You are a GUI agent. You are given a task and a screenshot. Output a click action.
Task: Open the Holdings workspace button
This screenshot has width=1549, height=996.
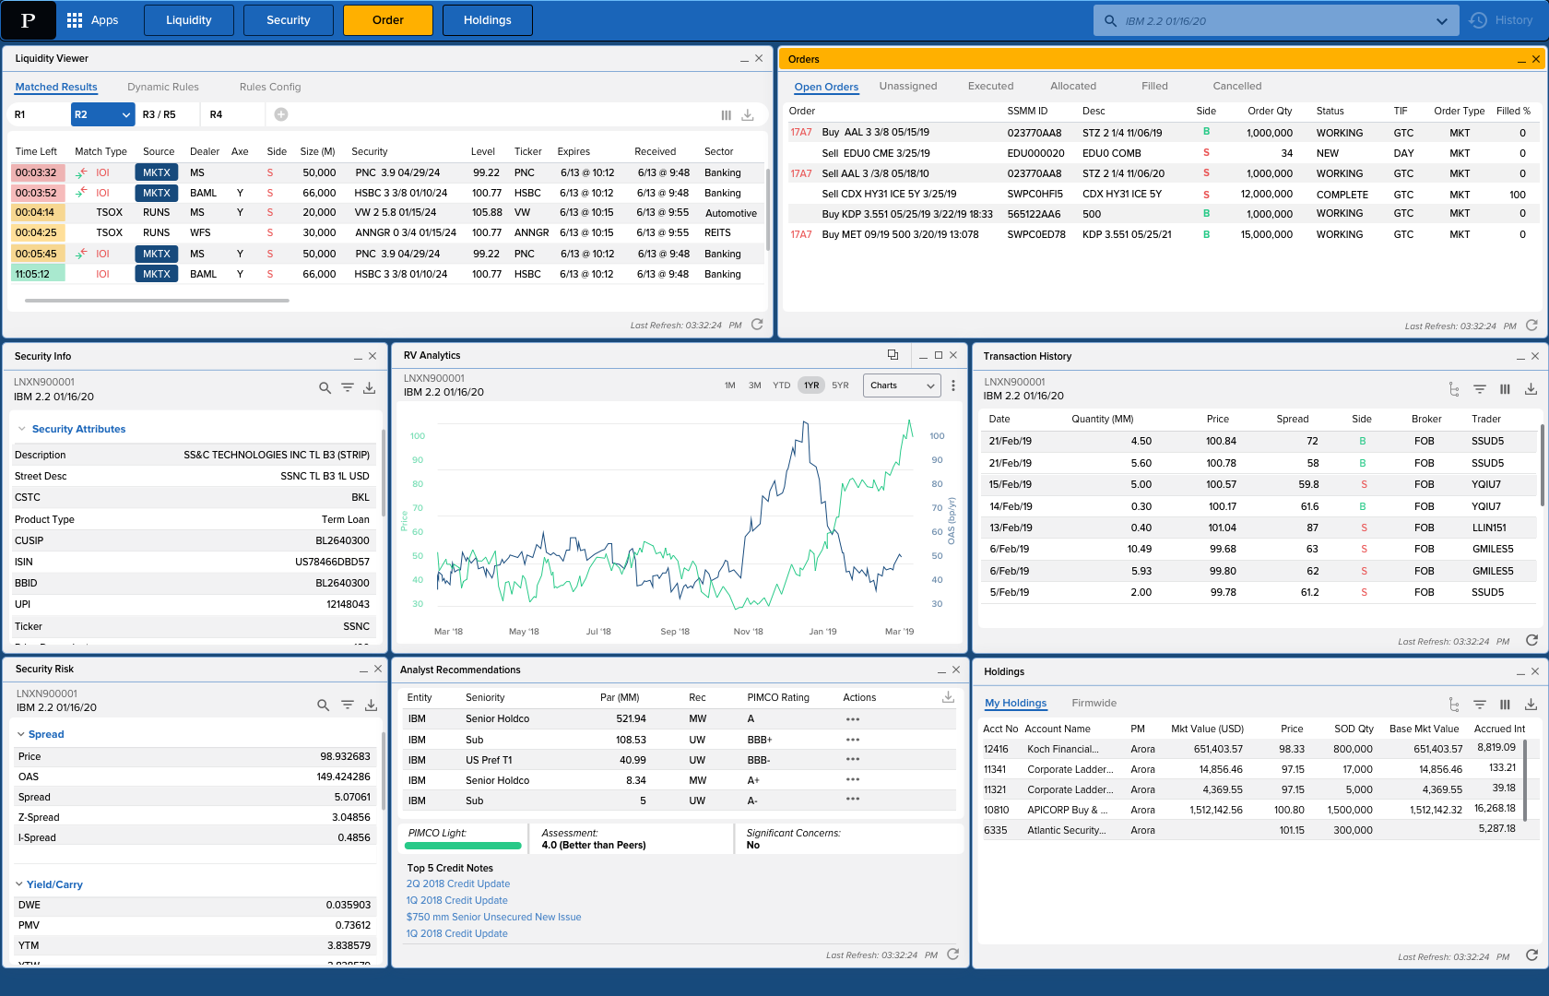click(x=488, y=20)
